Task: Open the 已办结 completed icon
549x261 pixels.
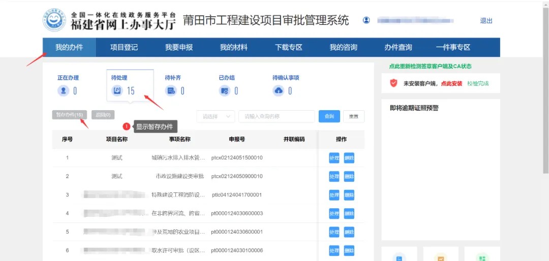Action: pos(225,91)
